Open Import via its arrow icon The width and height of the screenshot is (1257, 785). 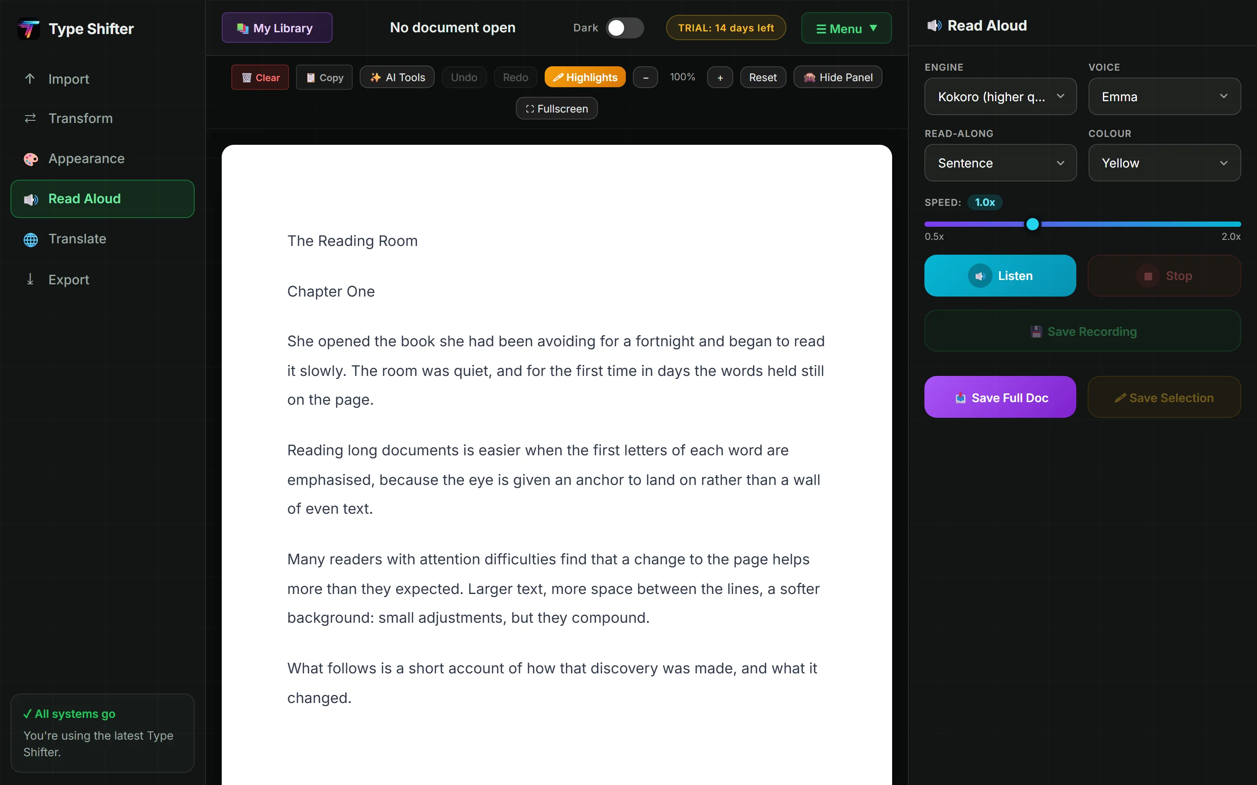click(30, 78)
